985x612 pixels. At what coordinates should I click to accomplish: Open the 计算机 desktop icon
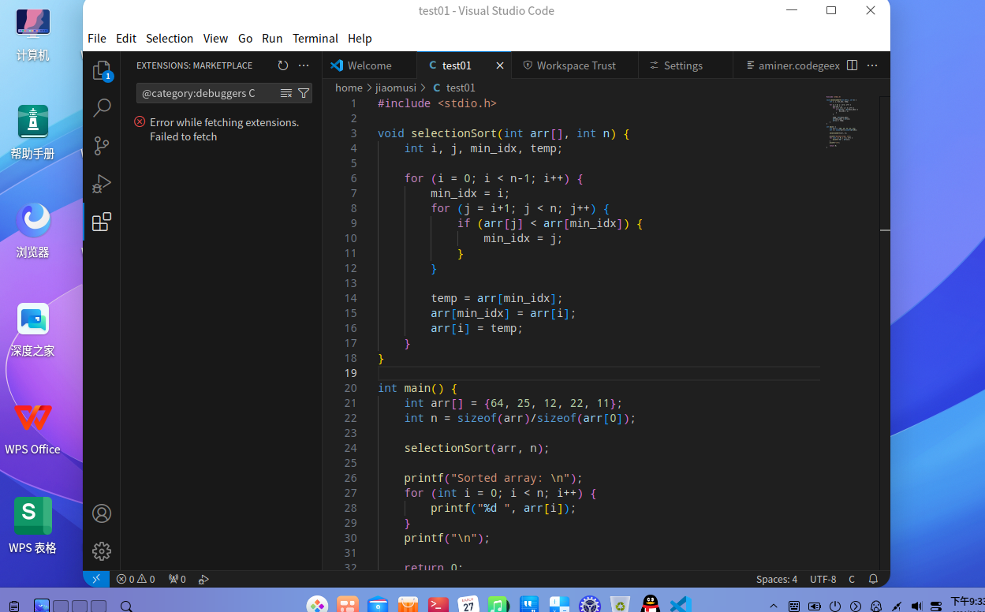[x=32, y=35]
